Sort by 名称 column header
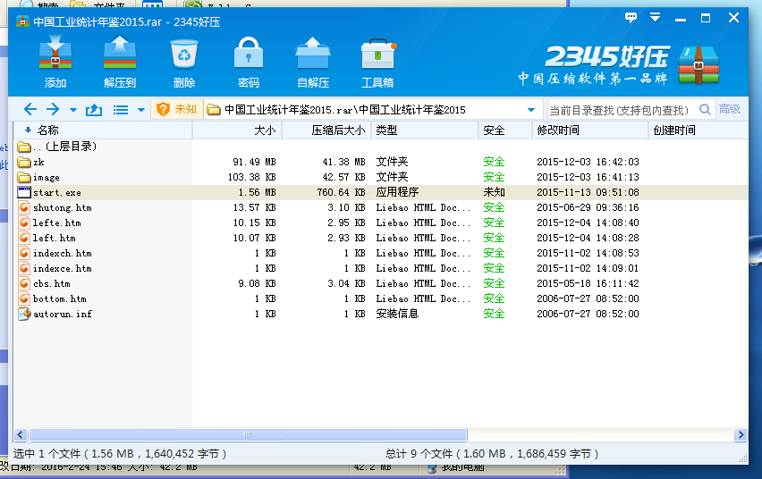Viewport: 762px width, 479px height. click(103, 130)
